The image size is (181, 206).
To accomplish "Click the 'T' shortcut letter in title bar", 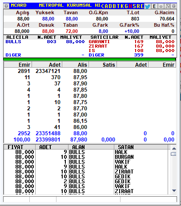I will point(118,6).
